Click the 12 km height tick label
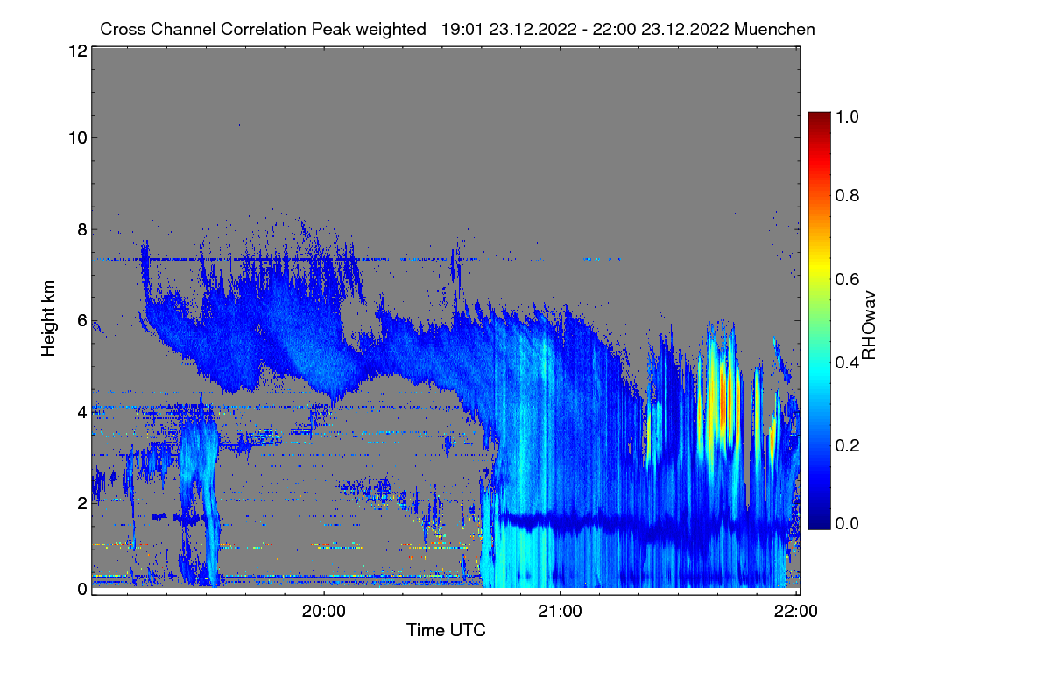Screen dimensions: 1051x700 (x=77, y=51)
